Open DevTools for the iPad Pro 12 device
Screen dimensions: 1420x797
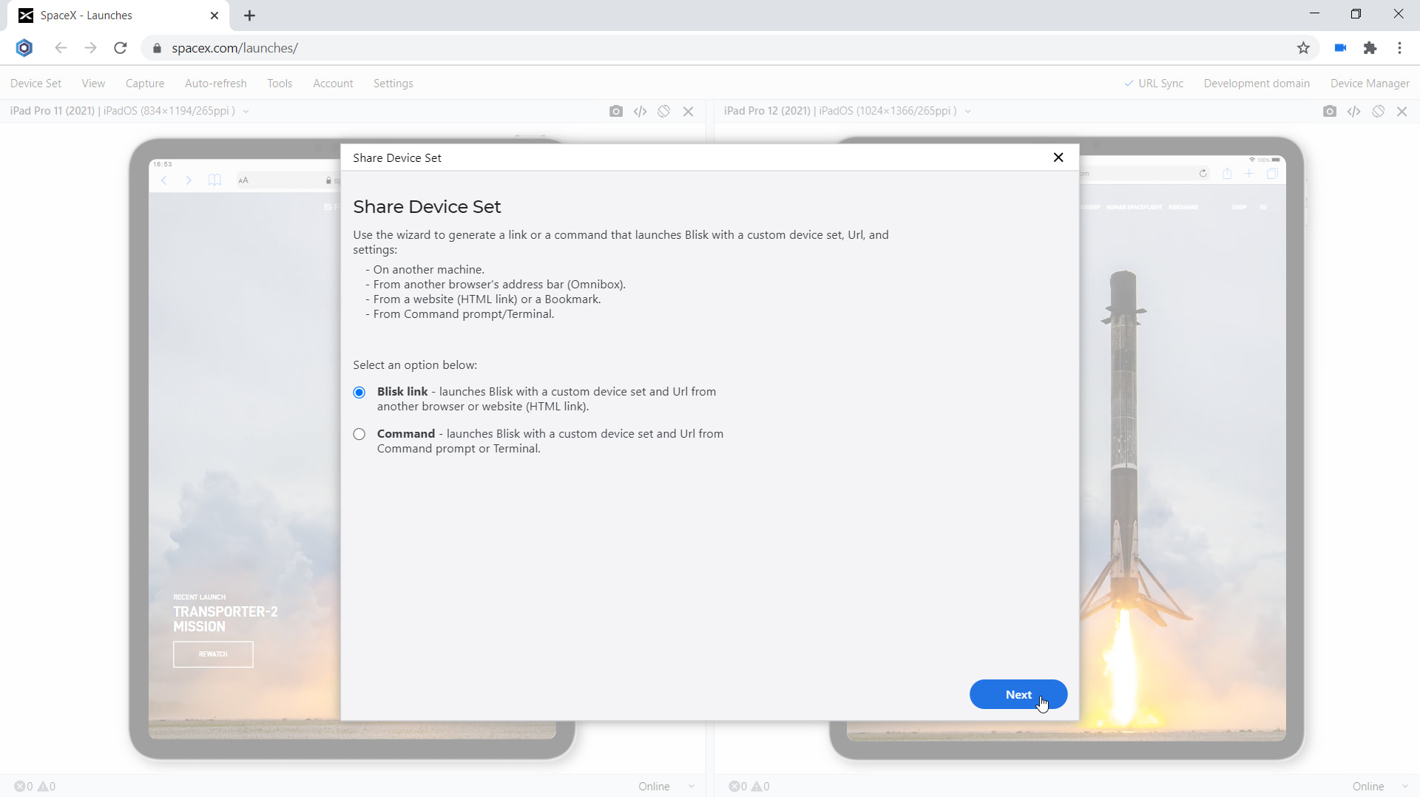point(1354,111)
